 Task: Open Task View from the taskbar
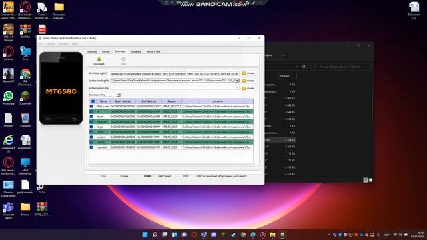point(165,235)
